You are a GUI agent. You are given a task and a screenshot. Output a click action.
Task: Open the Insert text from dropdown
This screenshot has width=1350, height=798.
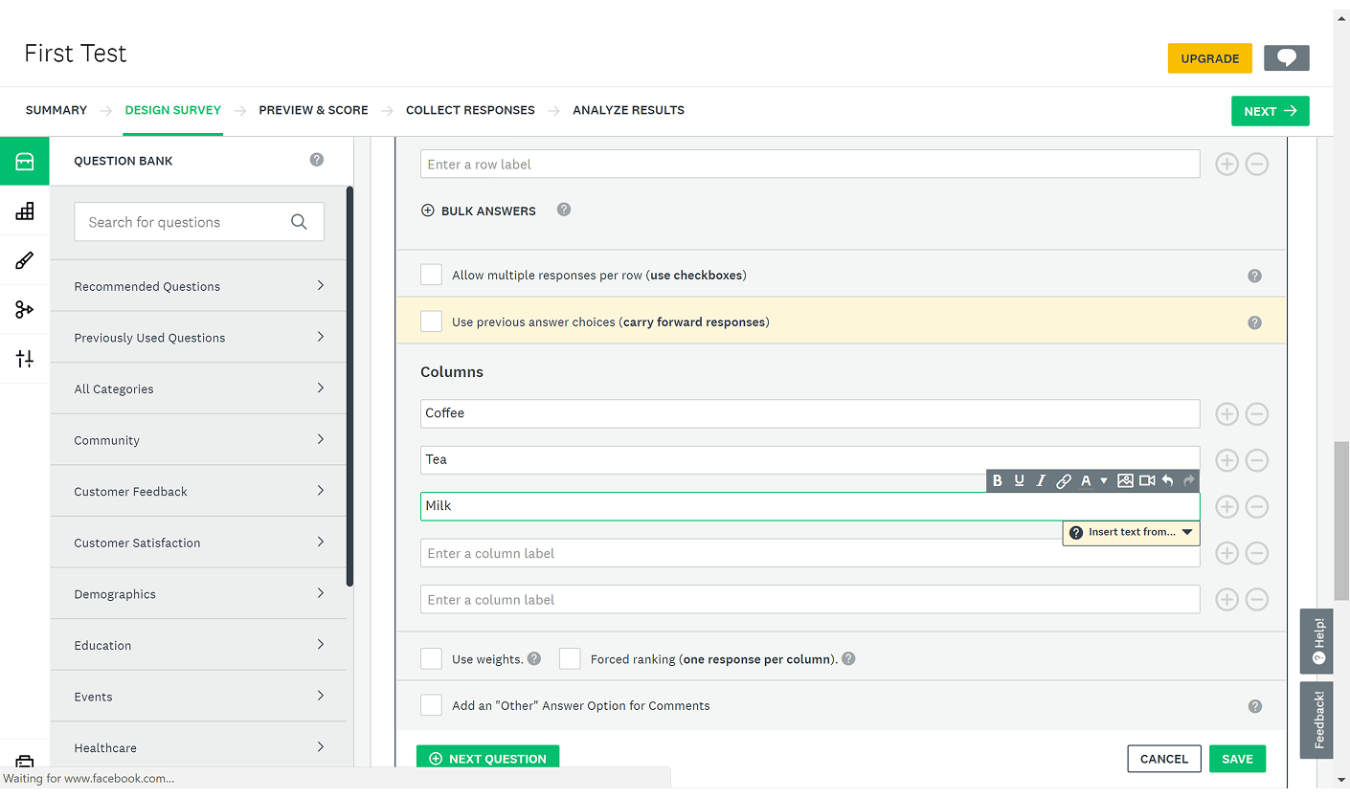1131,532
